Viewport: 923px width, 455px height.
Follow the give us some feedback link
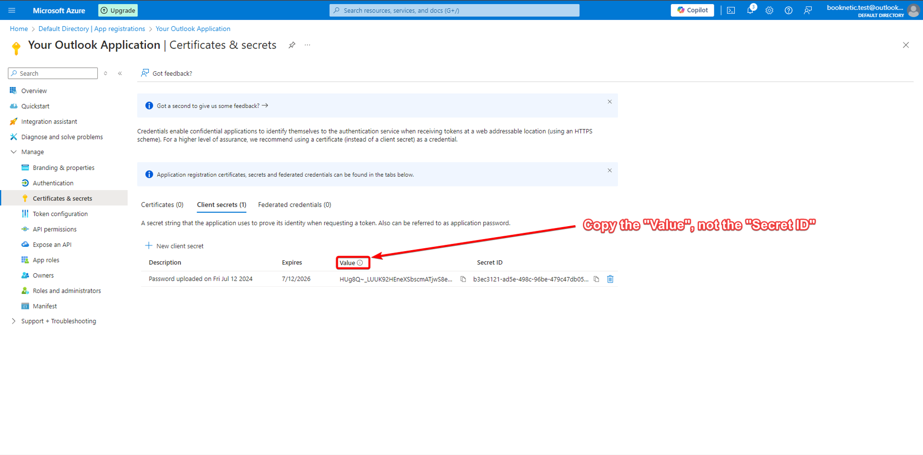(212, 106)
